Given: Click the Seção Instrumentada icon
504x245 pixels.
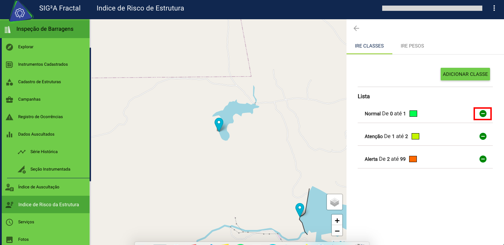Looking at the screenshot, I should pos(22,170).
